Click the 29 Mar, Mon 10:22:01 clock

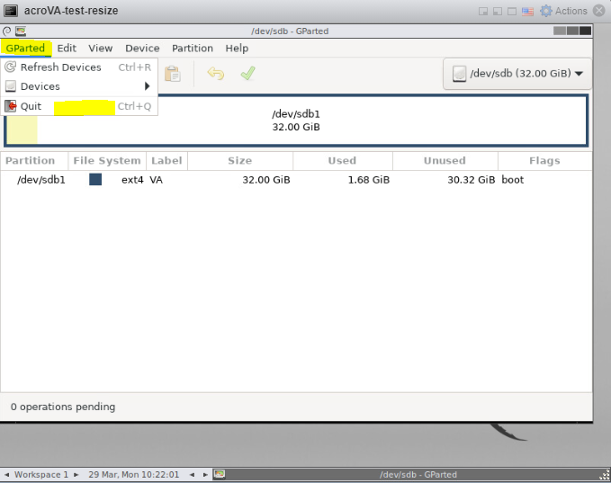tap(134, 475)
